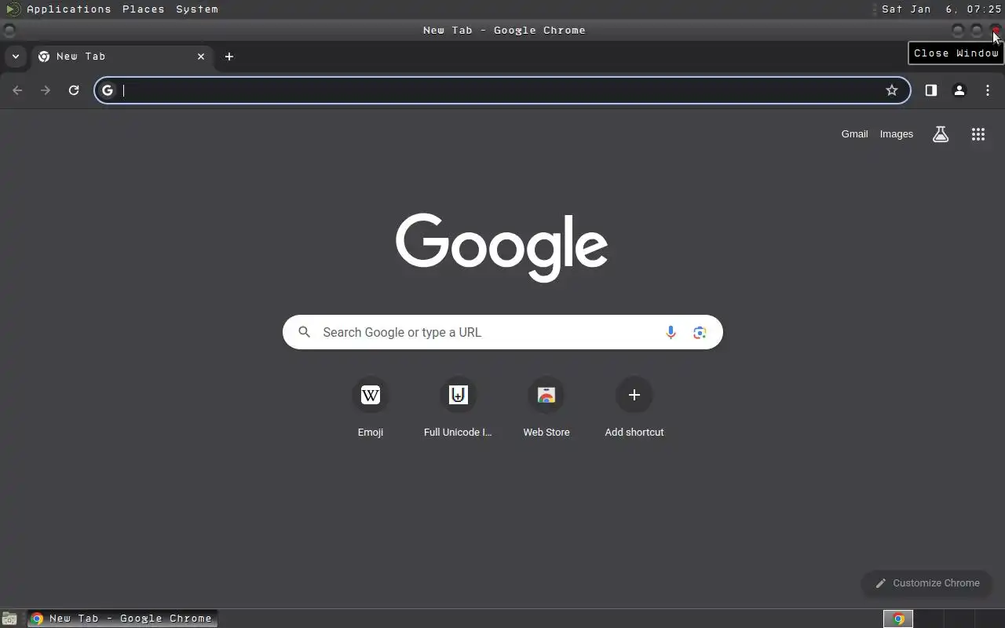The height and width of the screenshot is (628, 1005).
Task: Close the New Tab tab
Action: pyautogui.click(x=201, y=57)
